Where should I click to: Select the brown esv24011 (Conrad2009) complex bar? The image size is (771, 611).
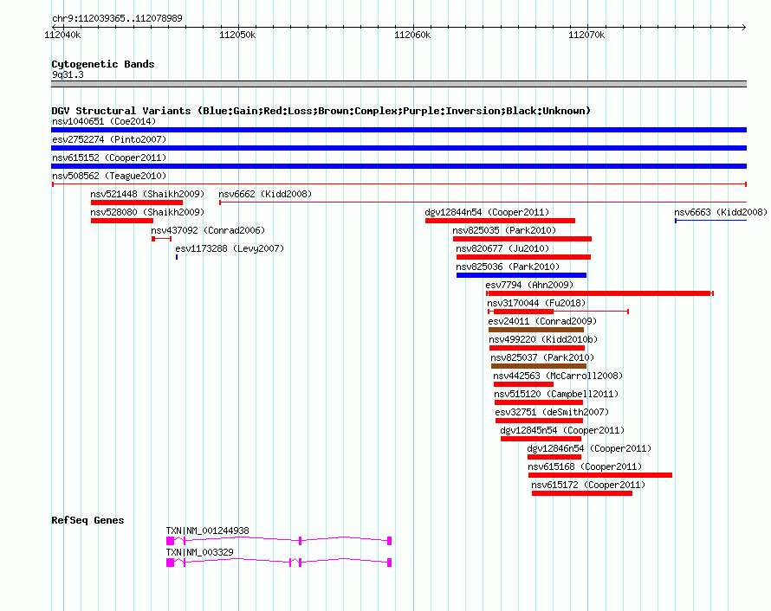[x=536, y=330]
